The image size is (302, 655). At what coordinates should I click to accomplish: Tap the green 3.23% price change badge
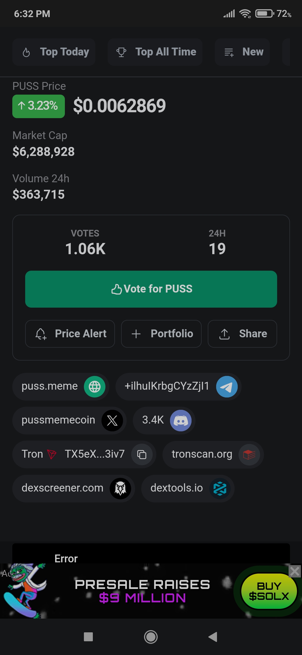[39, 106]
